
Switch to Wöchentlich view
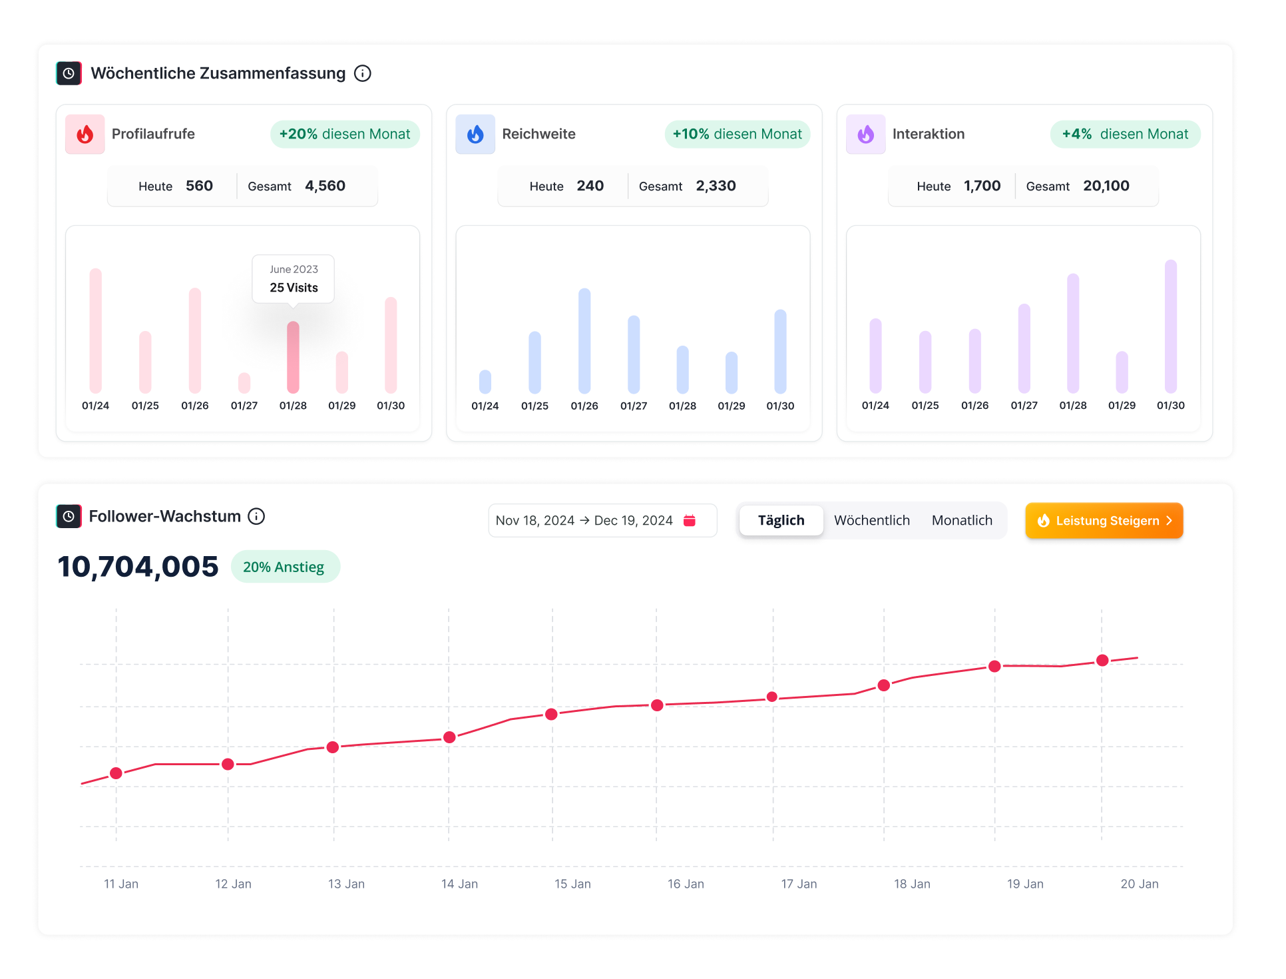871,520
